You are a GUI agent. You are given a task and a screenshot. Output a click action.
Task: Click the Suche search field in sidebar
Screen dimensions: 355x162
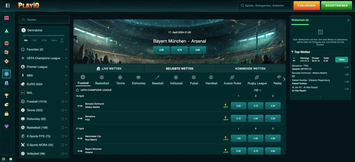[44, 20]
